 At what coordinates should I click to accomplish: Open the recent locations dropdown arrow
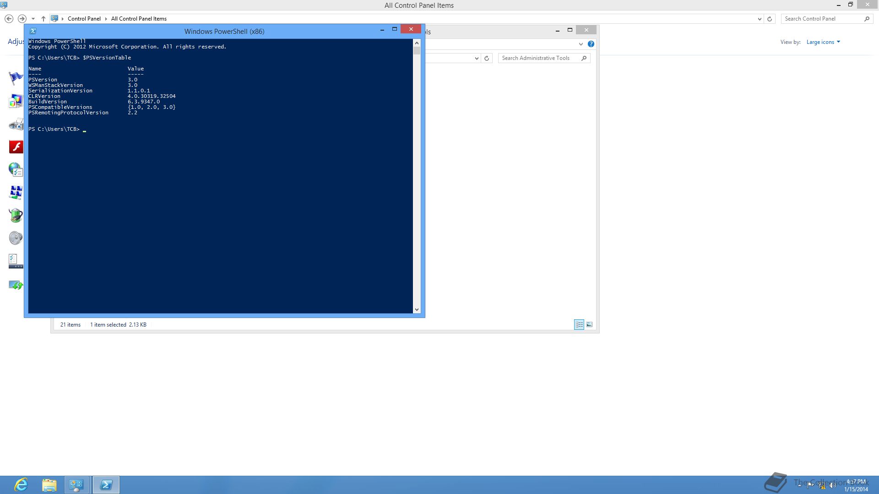[33, 19]
